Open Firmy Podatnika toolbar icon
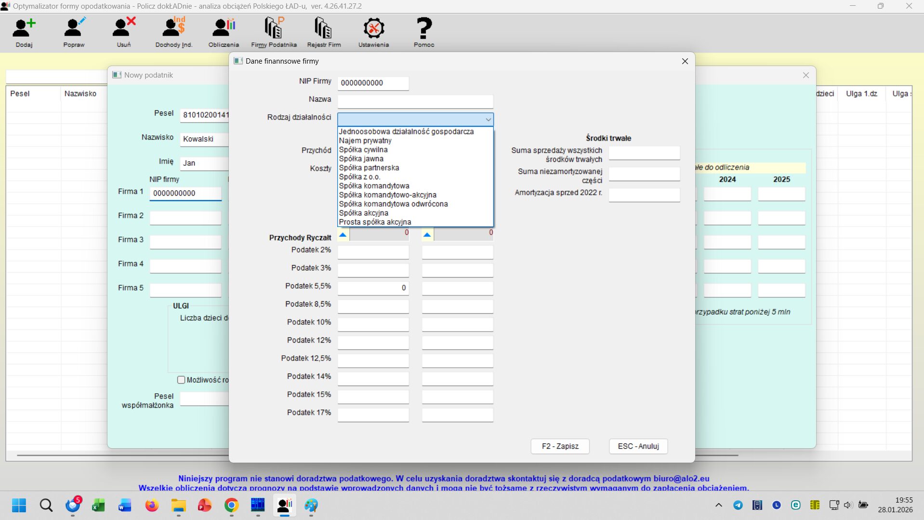The width and height of the screenshot is (924, 520). tap(274, 29)
